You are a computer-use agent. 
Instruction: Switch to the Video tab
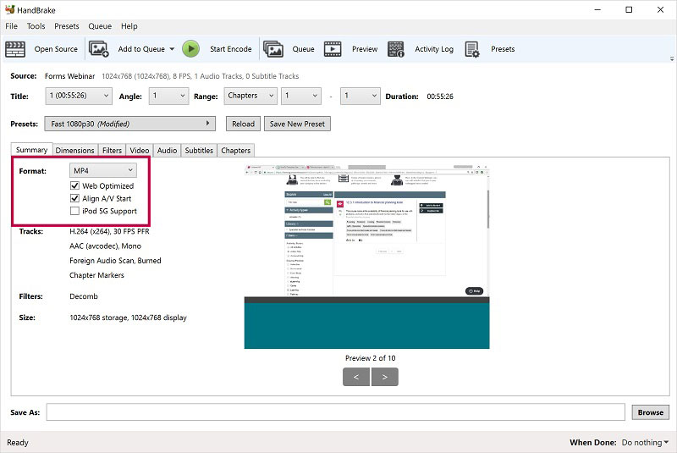click(x=140, y=151)
